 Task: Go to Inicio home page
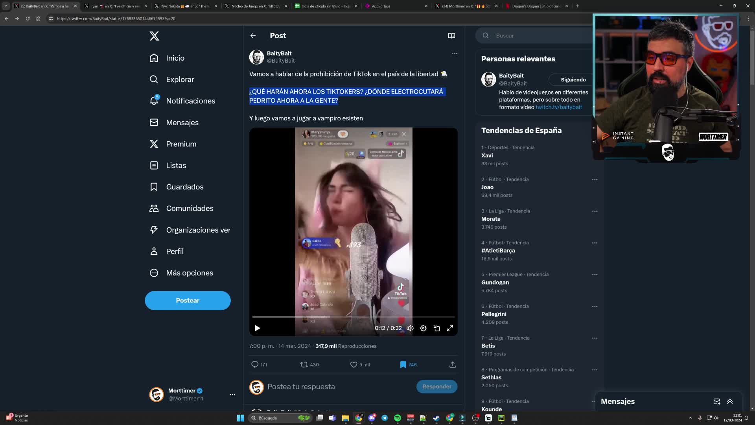pyautogui.click(x=167, y=58)
